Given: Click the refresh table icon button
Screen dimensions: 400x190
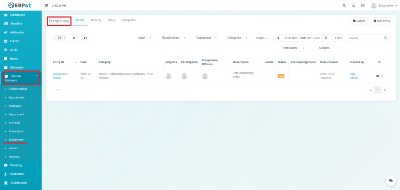Looking at the screenshot, I should [x=86, y=38].
